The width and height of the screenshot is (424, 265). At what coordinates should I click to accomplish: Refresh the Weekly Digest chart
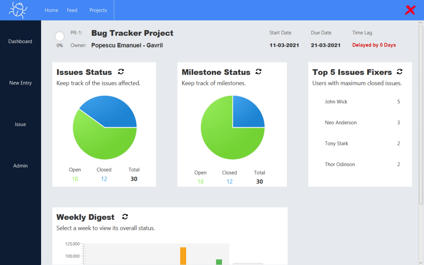coord(125,217)
